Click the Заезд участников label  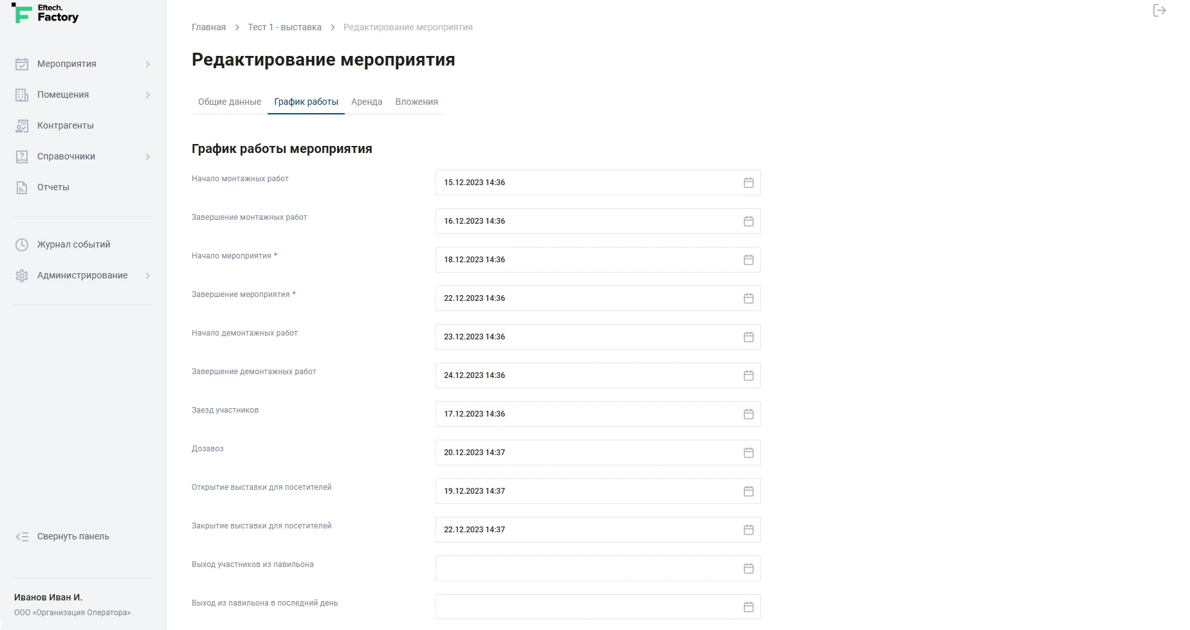225,410
